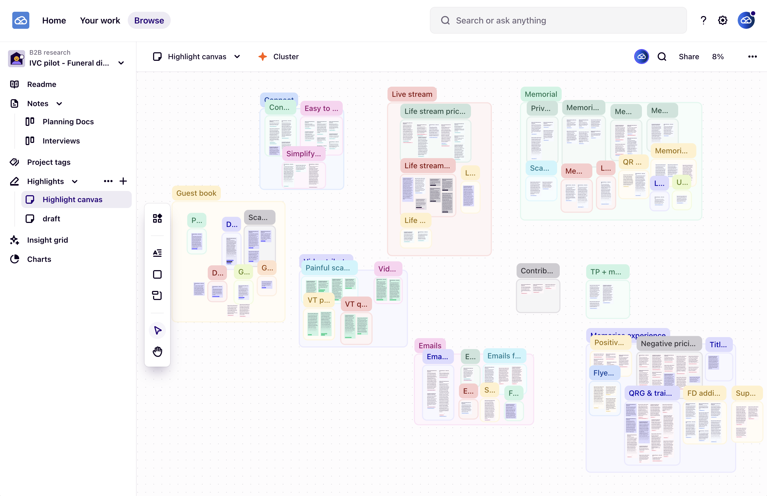This screenshot has width=767, height=496.
Task: Collapse the Highlights section chevron
Action: point(75,181)
